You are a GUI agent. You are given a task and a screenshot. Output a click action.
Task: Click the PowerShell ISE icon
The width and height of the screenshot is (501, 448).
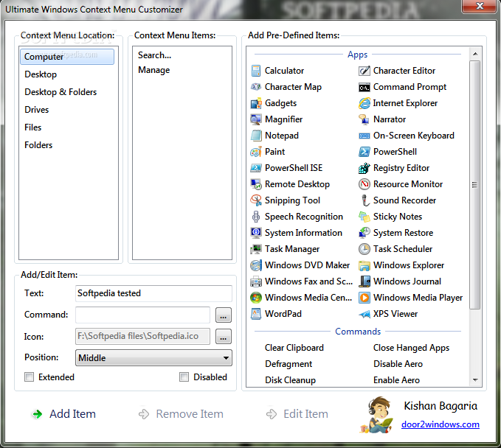(x=255, y=168)
